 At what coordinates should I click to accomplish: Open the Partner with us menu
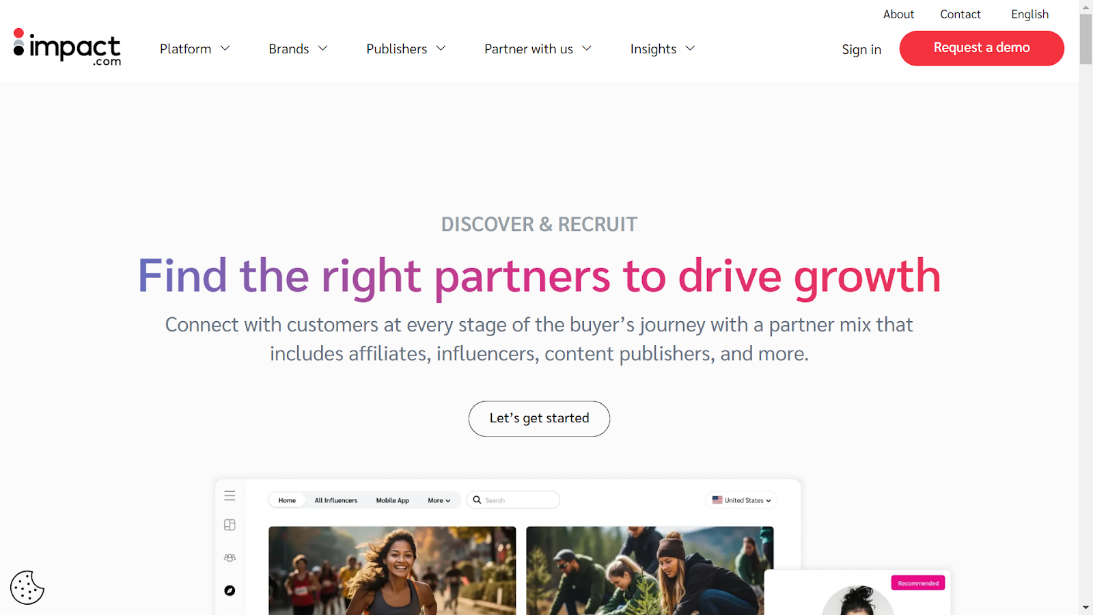[x=538, y=49]
